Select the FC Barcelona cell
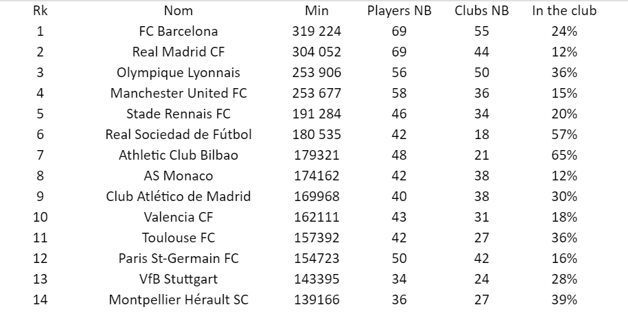The image size is (628, 316). [x=178, y=32]
